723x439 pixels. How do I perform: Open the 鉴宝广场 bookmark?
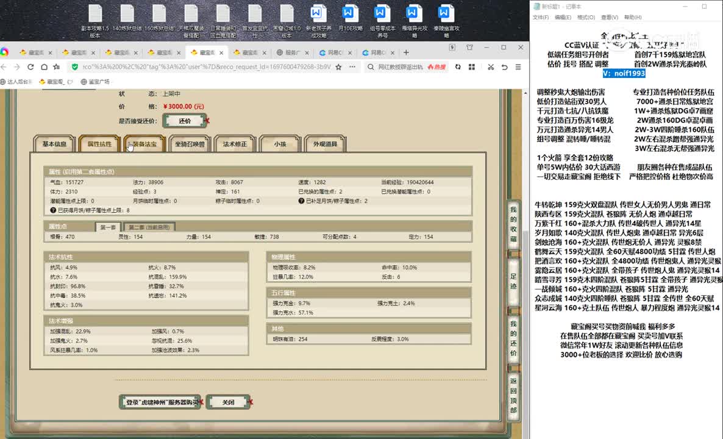click(95, 82)
